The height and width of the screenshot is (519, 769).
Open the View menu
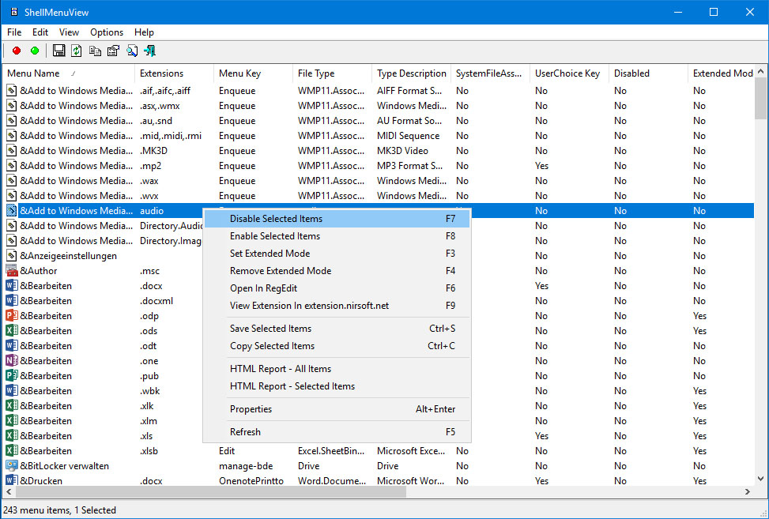pyautogui.click(x=69, y=32)
